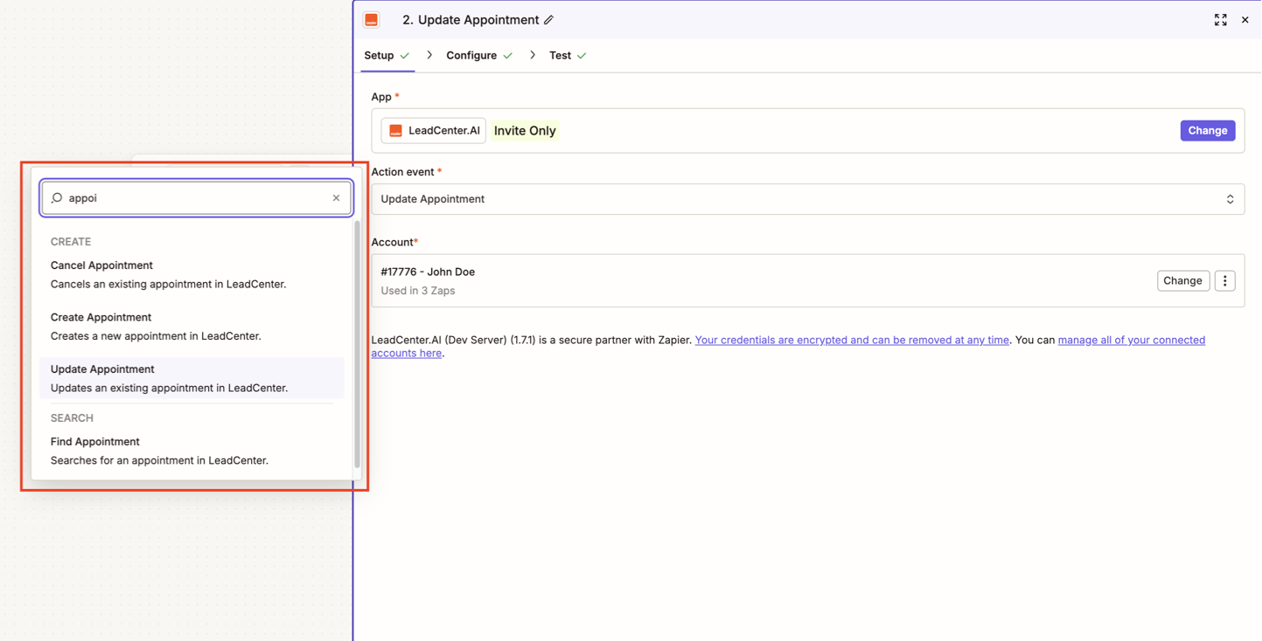1262x641 pixels.
Task: Go to the Test tab
Action: click(568, 55)
